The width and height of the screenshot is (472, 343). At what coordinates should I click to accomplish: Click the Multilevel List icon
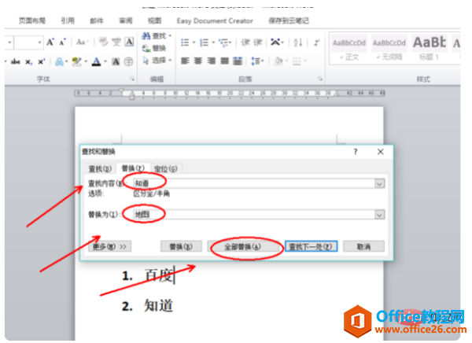223,42
